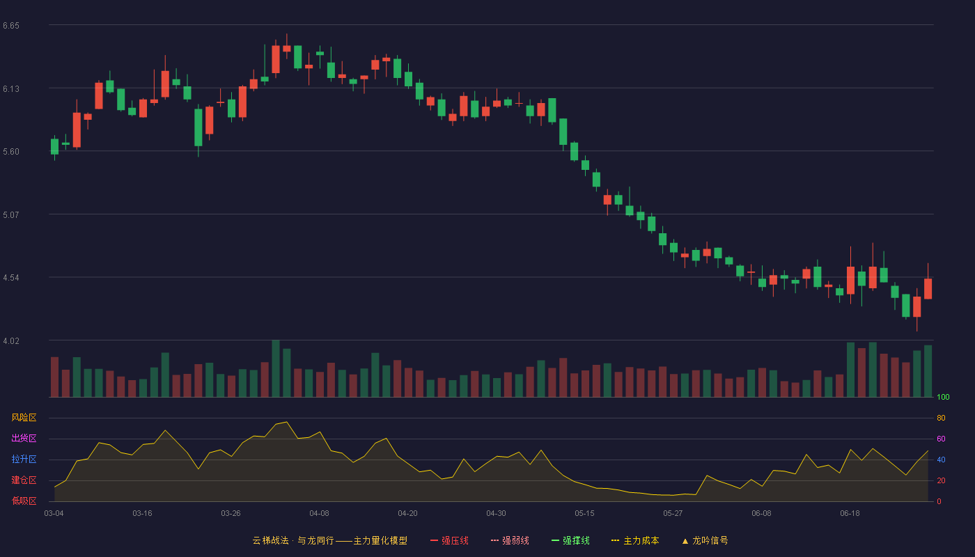Click the orange 80 indicator scale value
This screenshot has width=975, height=557.
point(941,418)
